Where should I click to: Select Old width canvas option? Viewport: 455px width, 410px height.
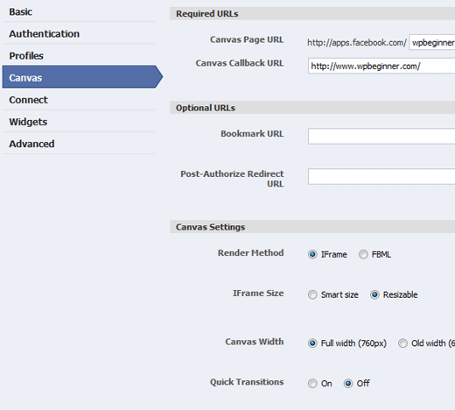point(402,343)
